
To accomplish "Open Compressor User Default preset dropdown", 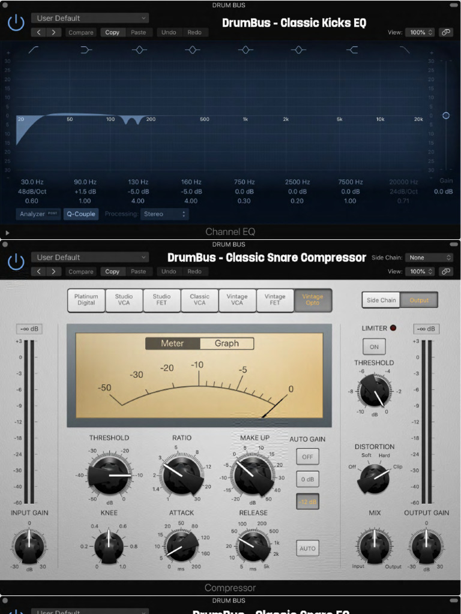I will tap(90, 257).
